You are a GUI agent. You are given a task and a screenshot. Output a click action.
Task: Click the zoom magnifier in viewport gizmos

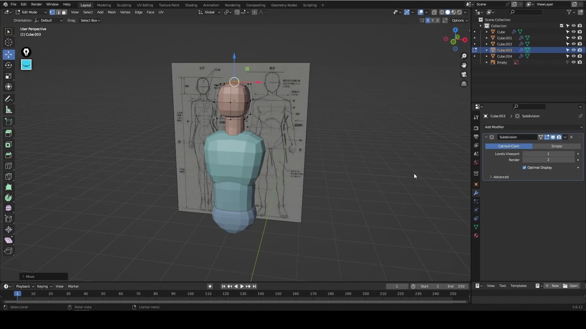(464, 56)
